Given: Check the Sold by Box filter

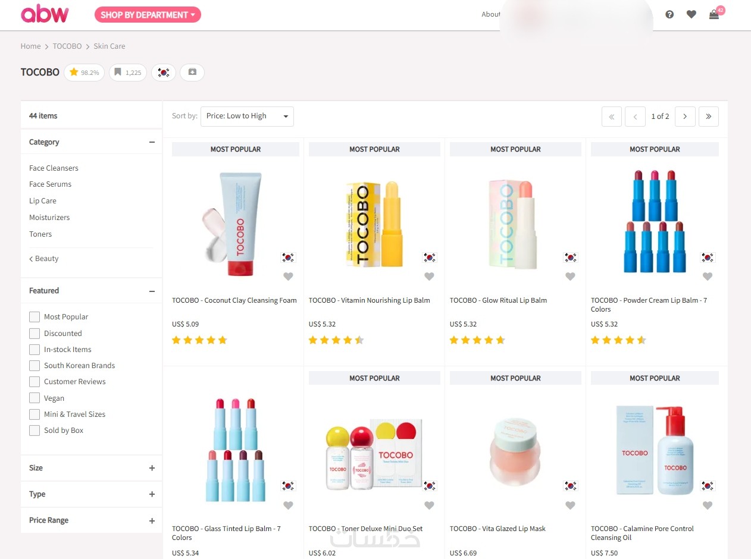Looking at the screenshot, I should (x=35, y=431).
